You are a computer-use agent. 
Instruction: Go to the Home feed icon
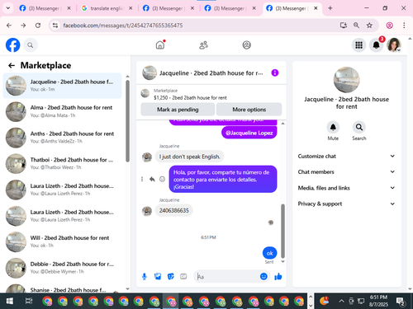pos(160,44)
